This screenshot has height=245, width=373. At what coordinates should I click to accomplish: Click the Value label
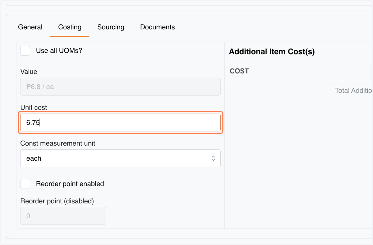coord(29,72)
